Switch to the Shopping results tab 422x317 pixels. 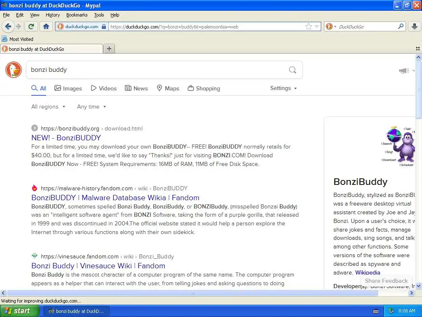[x=204, y=88]
